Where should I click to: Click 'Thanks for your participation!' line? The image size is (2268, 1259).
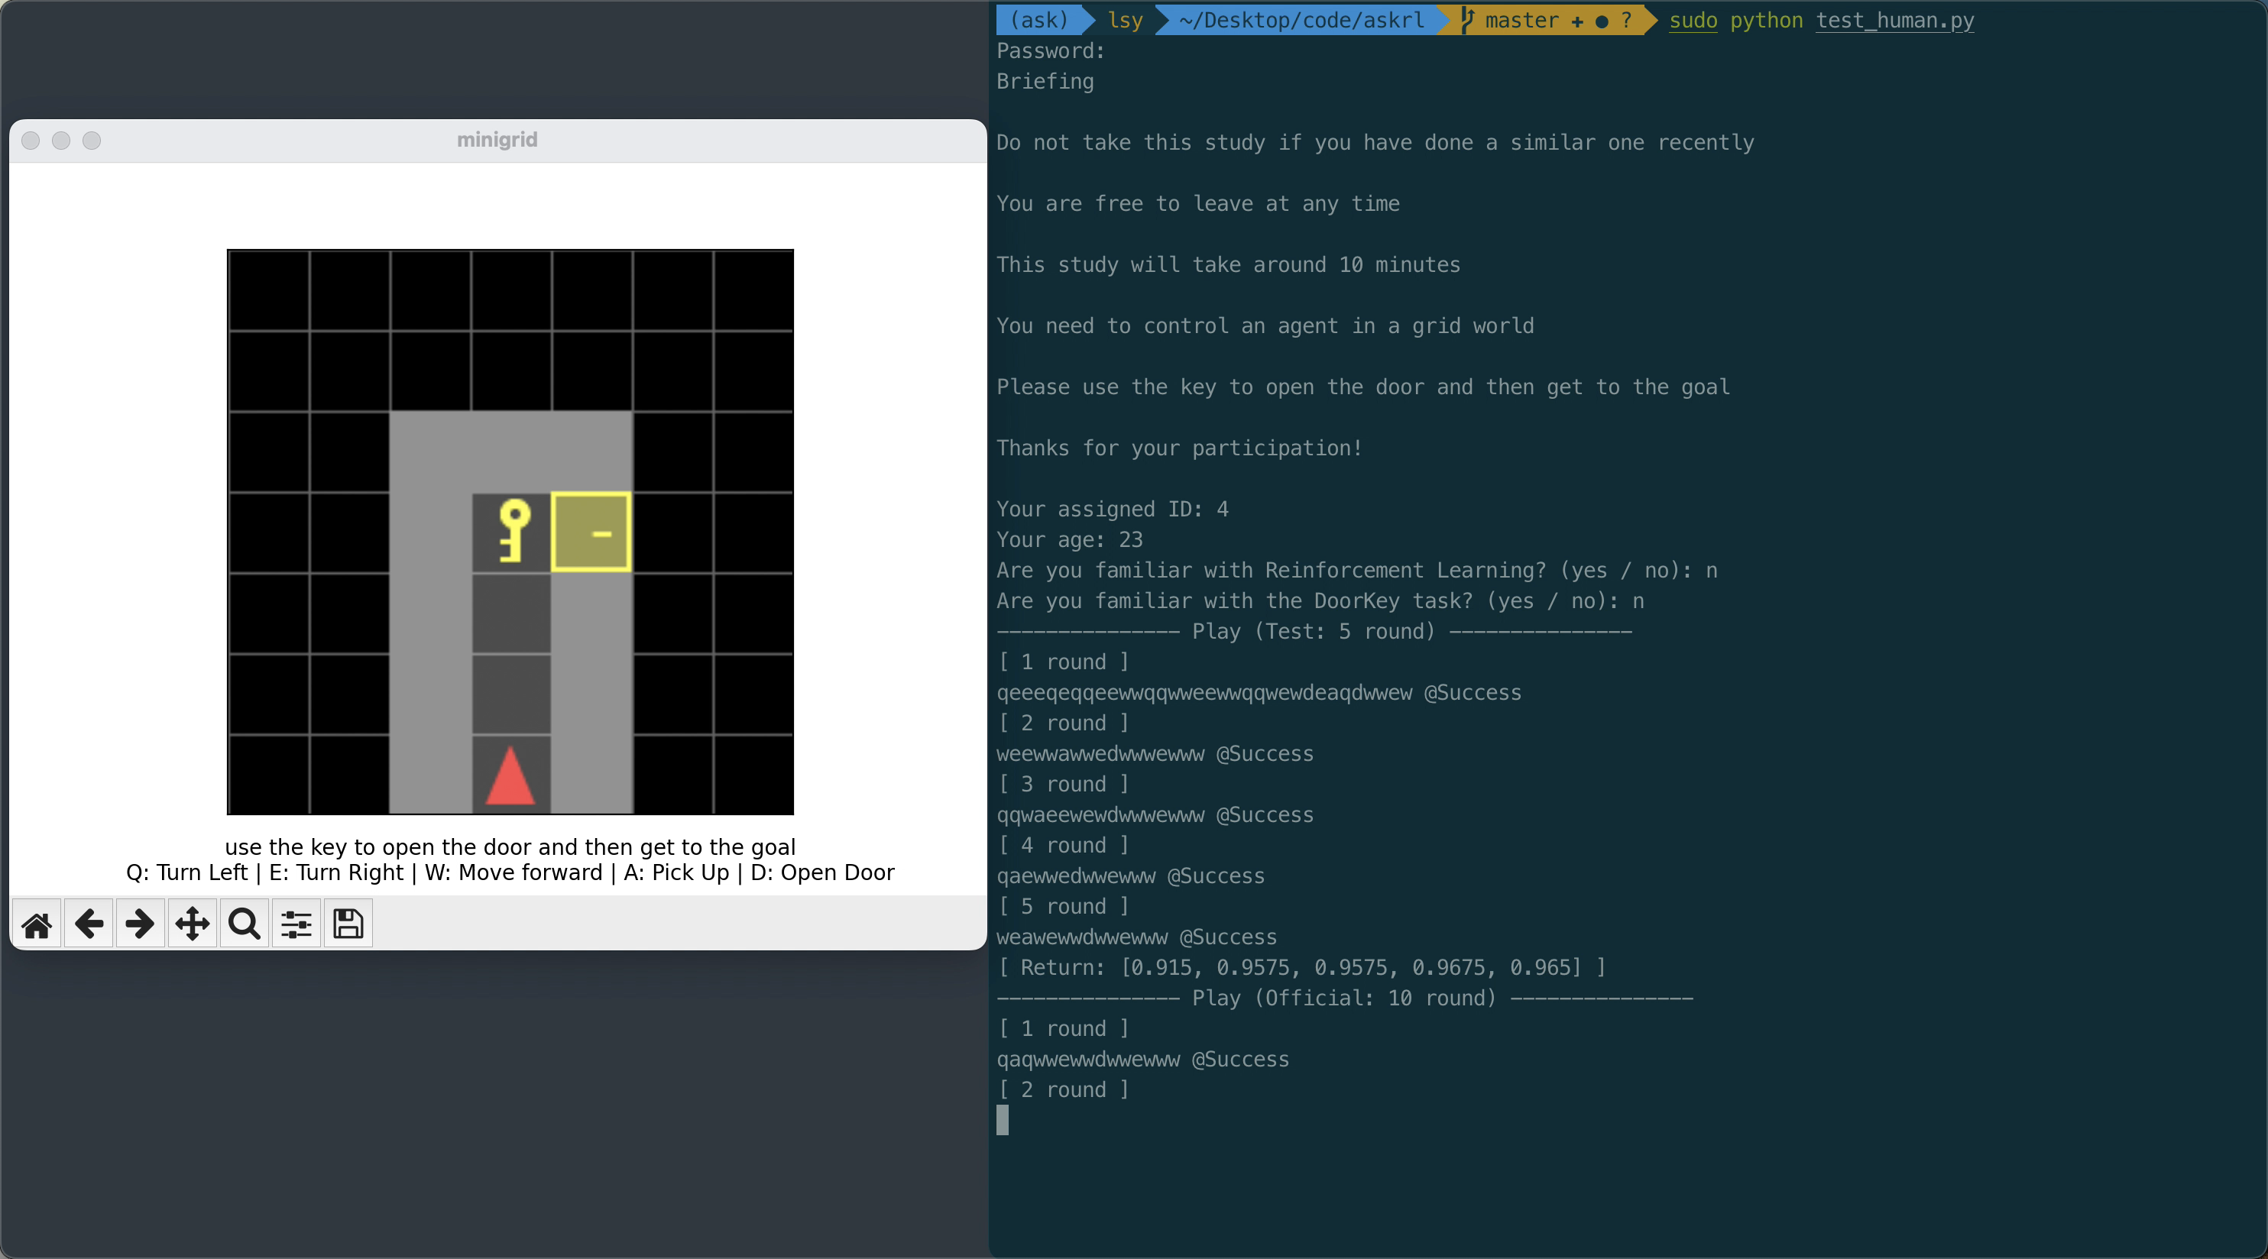click(1180, 448)
